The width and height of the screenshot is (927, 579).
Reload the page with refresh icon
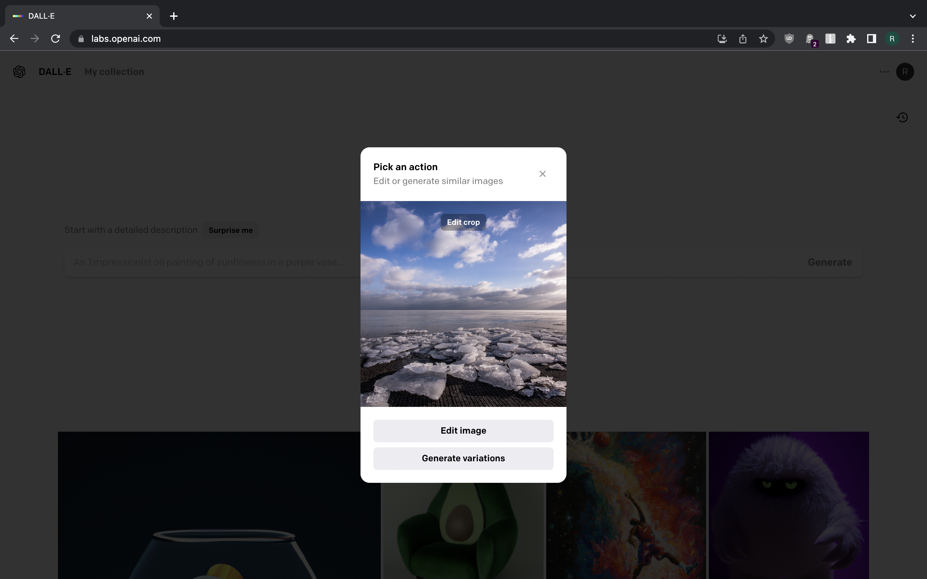[x=56, y=39]
